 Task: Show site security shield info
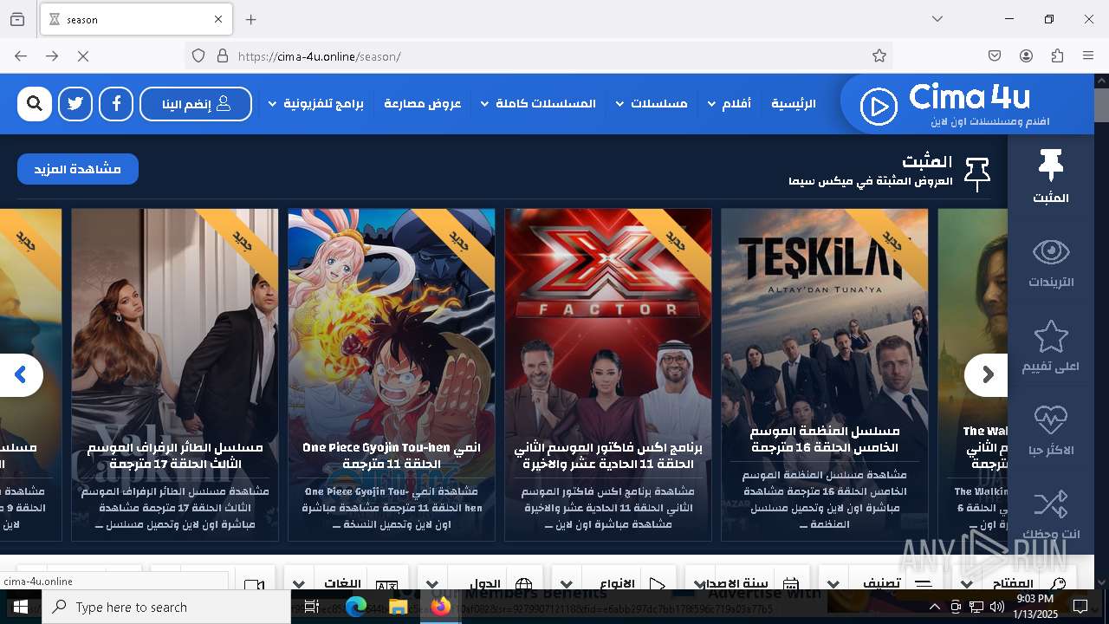tap(198, 56)
